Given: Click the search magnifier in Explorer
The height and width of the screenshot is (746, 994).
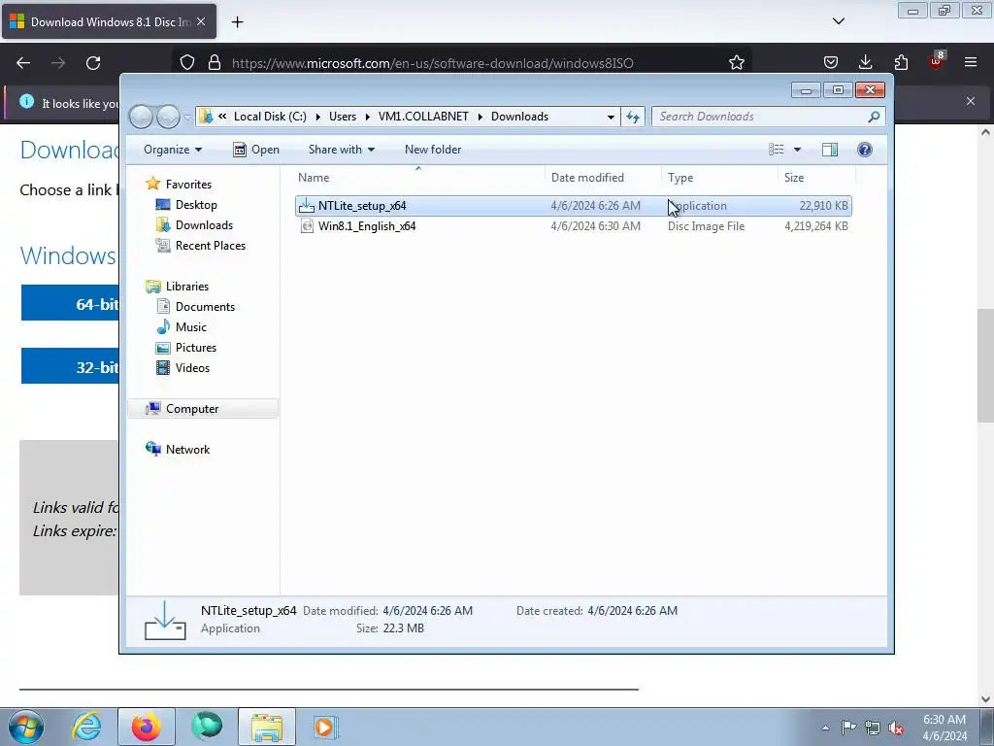Looking at the screenshot, I should pyautogui.click(x=874, y=117).
